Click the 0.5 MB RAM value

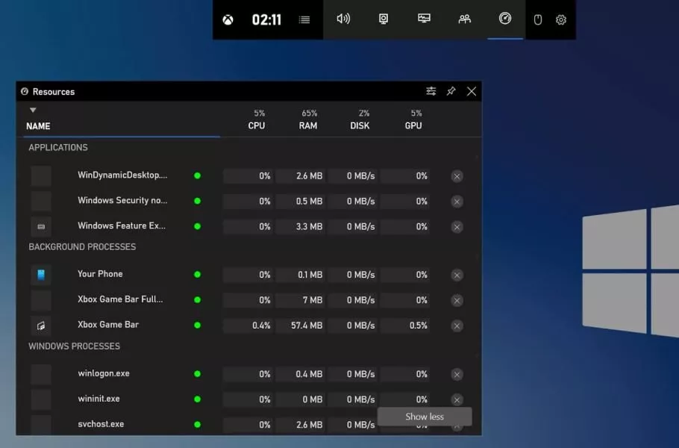click(x=309, y=201)
